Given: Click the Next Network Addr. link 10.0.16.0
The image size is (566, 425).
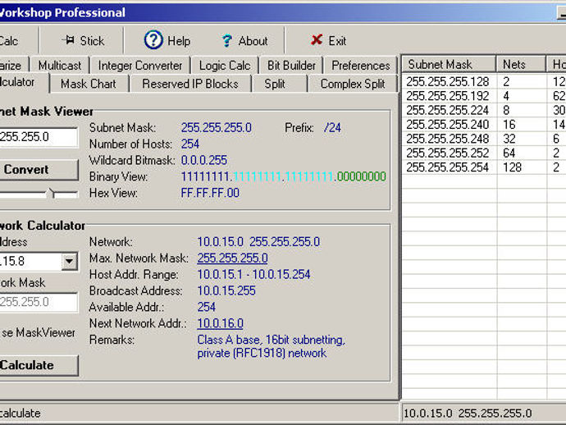Looking at the screenshot, I should (220, 323).
